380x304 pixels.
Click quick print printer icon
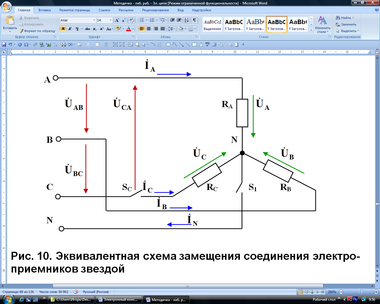tap(64, 45)
